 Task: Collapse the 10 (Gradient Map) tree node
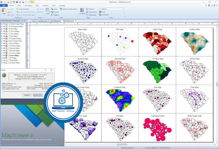pos(2,39)
